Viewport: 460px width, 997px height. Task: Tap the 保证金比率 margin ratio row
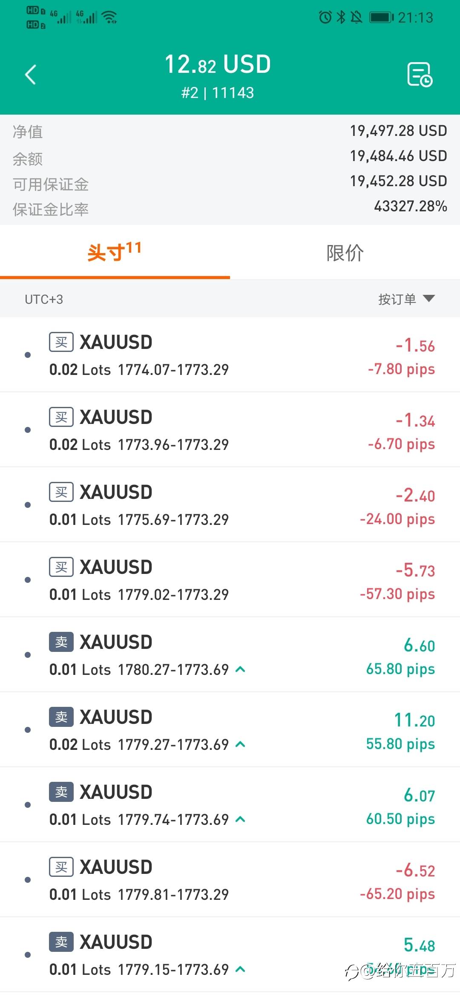point(230,209)
